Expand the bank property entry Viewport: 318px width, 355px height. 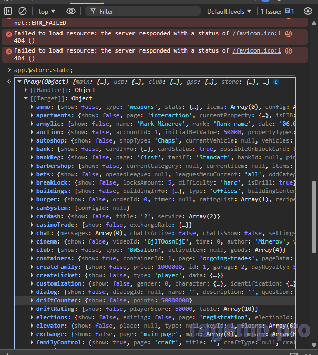32,149
